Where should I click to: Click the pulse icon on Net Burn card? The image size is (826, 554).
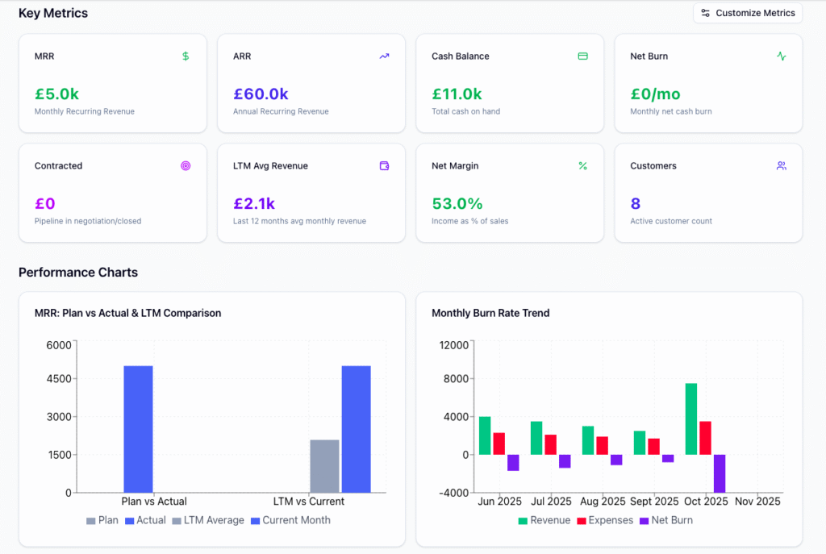781,56
